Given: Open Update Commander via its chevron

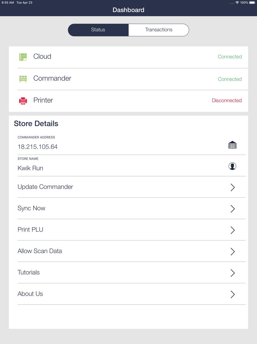Looking at the screenshot, I should pyautogui.click(x=233, y=187).
